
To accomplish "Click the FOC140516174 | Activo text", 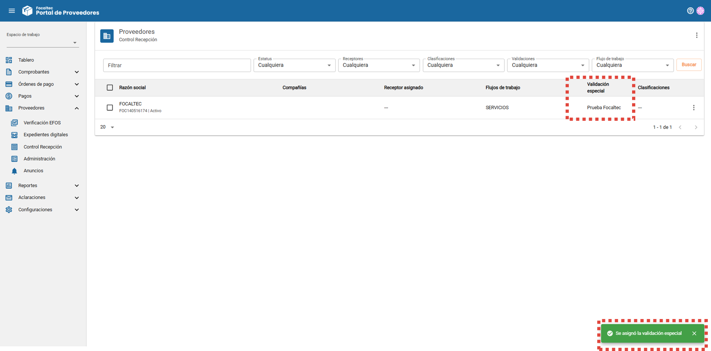I will [x=140, y=111].
